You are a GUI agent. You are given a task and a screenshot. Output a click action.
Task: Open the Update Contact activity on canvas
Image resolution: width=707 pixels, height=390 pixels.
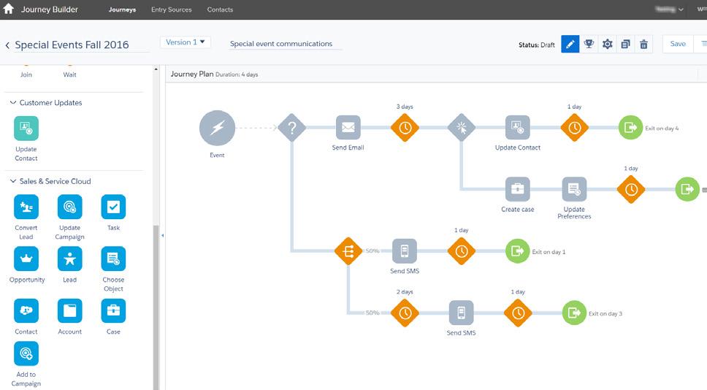(518, 128)
